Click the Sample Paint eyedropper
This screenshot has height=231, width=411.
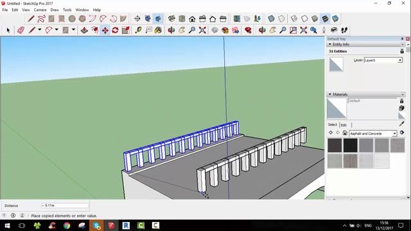pos(402,124)
